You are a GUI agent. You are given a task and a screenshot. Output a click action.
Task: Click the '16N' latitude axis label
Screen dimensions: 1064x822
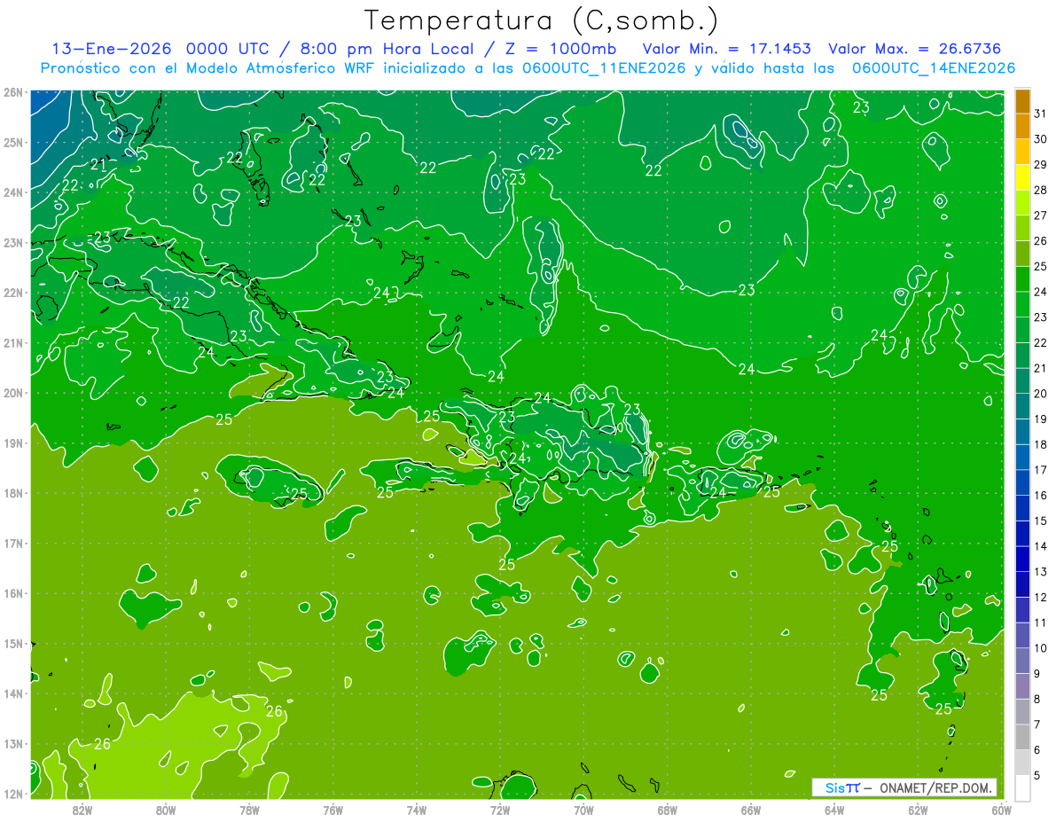coord(13,593)
